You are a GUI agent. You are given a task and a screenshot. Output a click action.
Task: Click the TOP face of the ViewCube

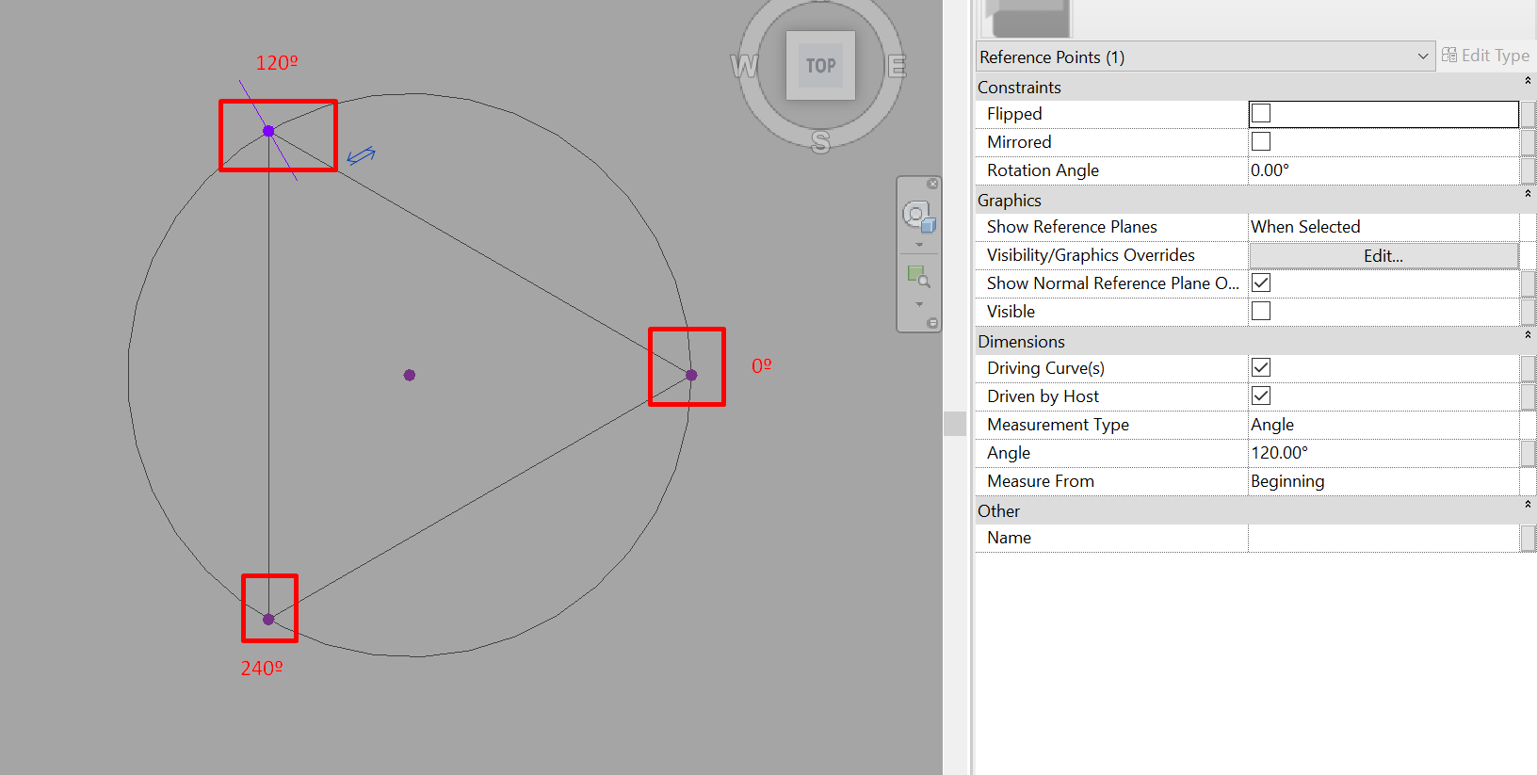click(820, 65)
